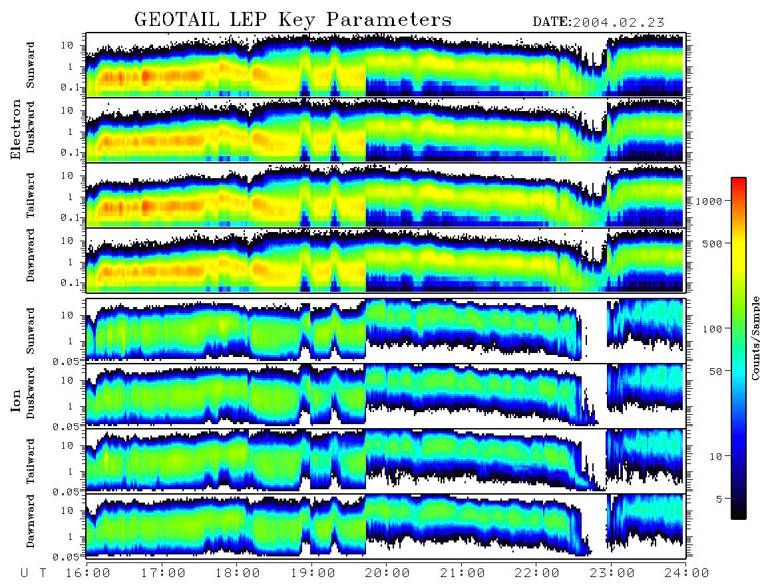Click the Electron "Tailward" panel label
The width and height of the screenshot is (760, 585).
pyautogui.click(x=31, y=195)
